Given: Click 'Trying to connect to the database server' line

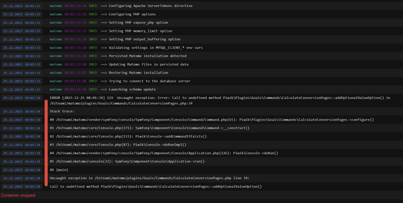Looking at the screenshot, I should [x=120, y=81].
